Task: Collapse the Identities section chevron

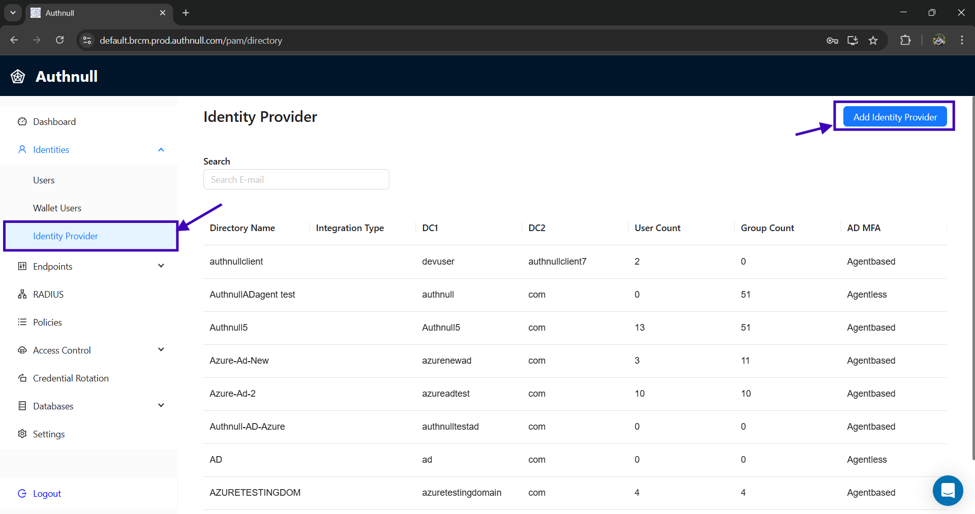Action: 161,149
